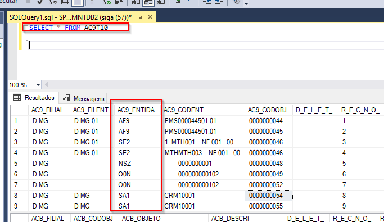Show the estimated execution plan icon
The height and width of the screenshot is (222, 384).
(53, 2)
